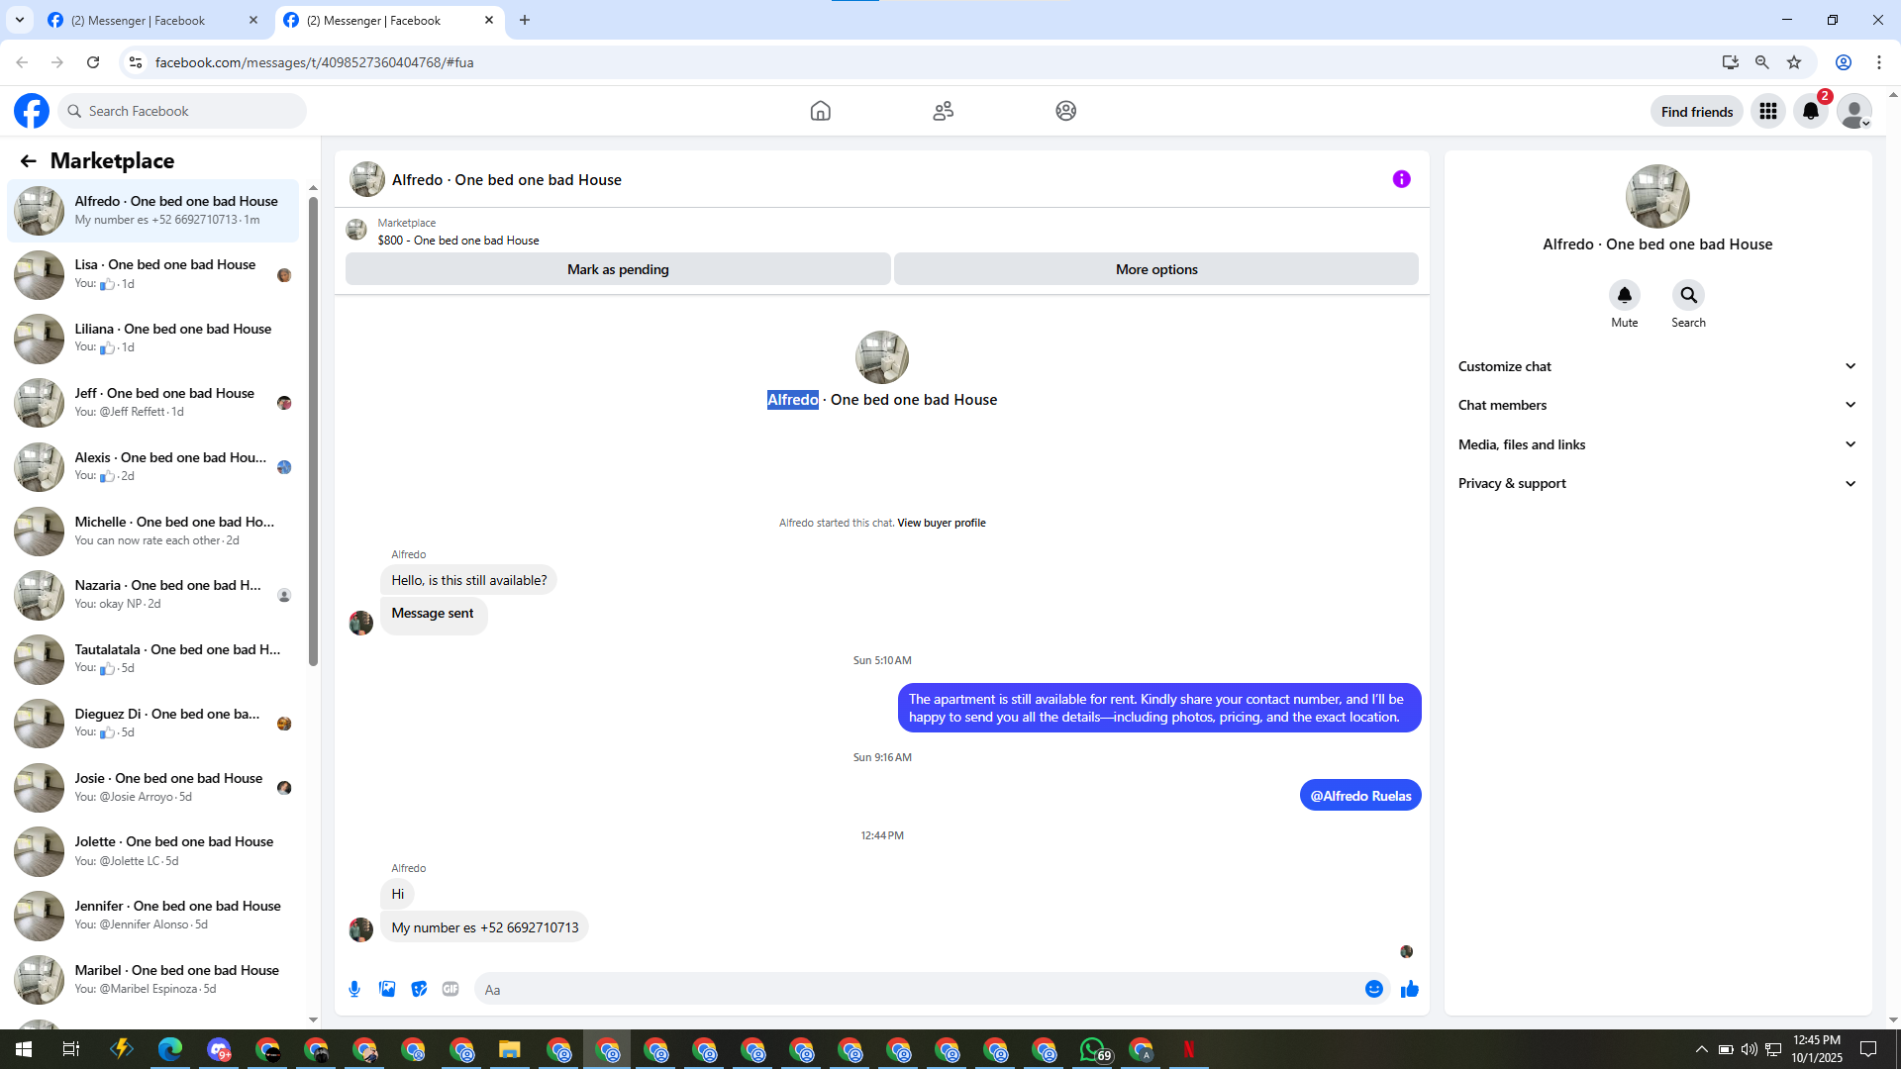Open the Facebook menu grid icon

coord(1767,111)
